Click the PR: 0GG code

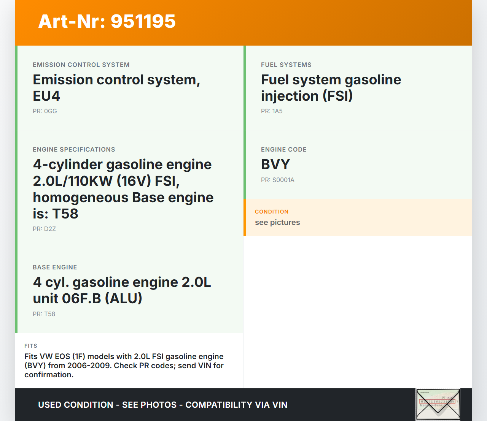(45, 111)
